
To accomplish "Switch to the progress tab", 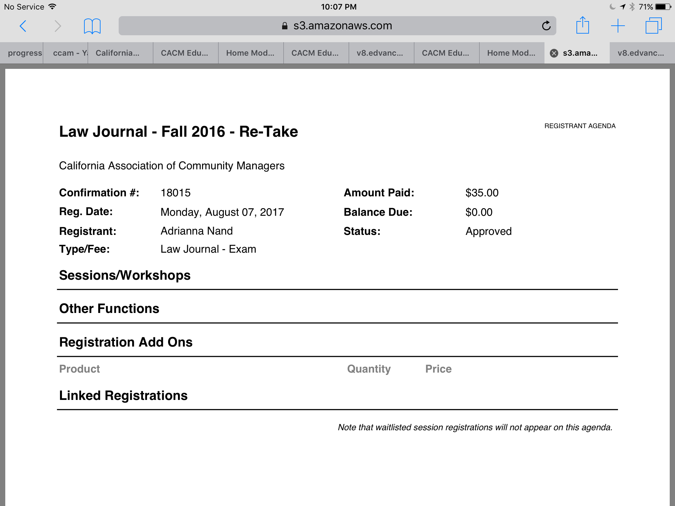I will click(x=23, y=53).
